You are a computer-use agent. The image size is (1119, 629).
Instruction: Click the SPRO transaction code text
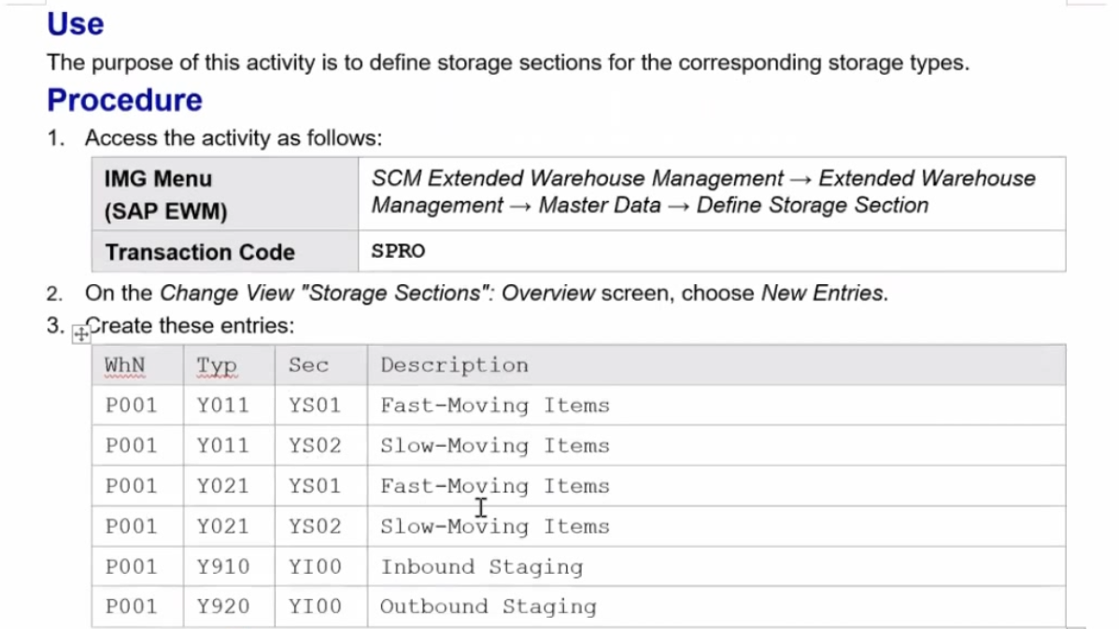pos(398,251)
